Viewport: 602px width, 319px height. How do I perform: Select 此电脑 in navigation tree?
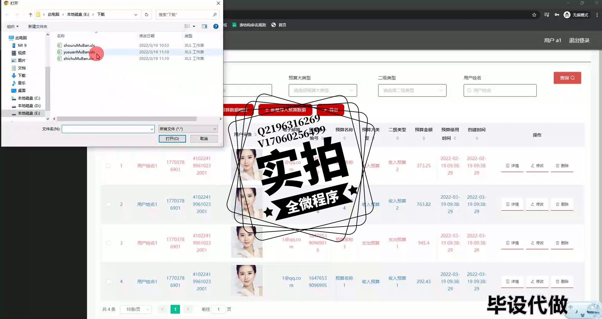point(18,38)
